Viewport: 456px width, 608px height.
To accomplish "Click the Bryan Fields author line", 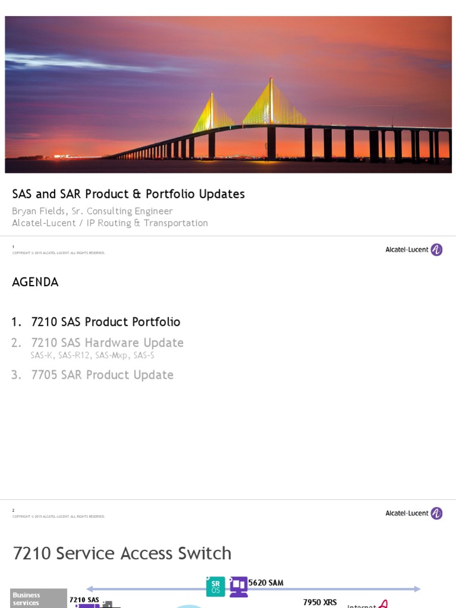I will [93, 211].
